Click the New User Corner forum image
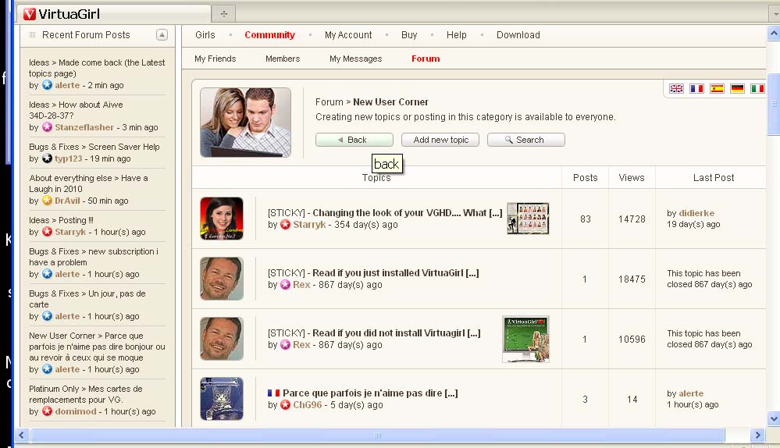The height and width of the screenshot is (448, 780). (x=246, y=123)
